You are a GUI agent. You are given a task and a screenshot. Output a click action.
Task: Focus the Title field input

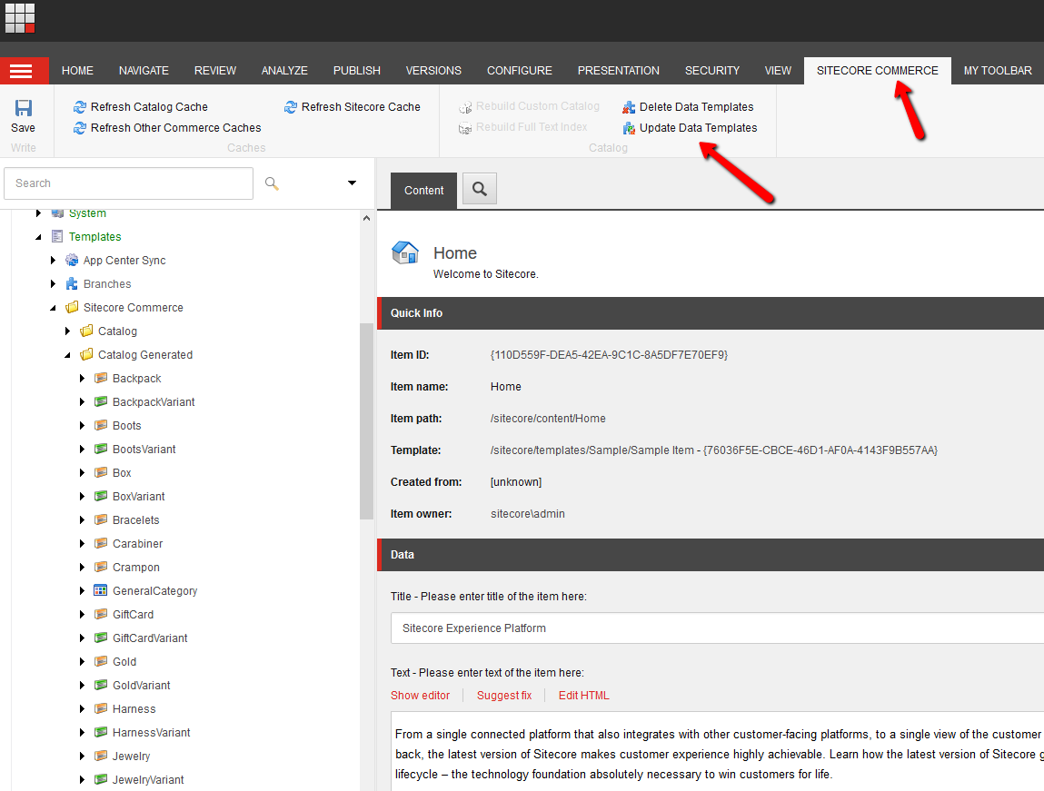[x=717, y=628]
